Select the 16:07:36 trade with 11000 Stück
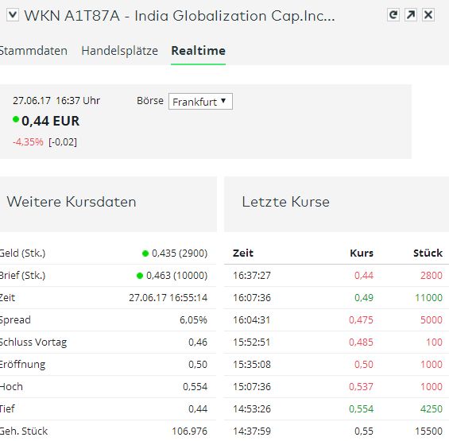This screenshot has height=441, width=449. coord(336,298)
